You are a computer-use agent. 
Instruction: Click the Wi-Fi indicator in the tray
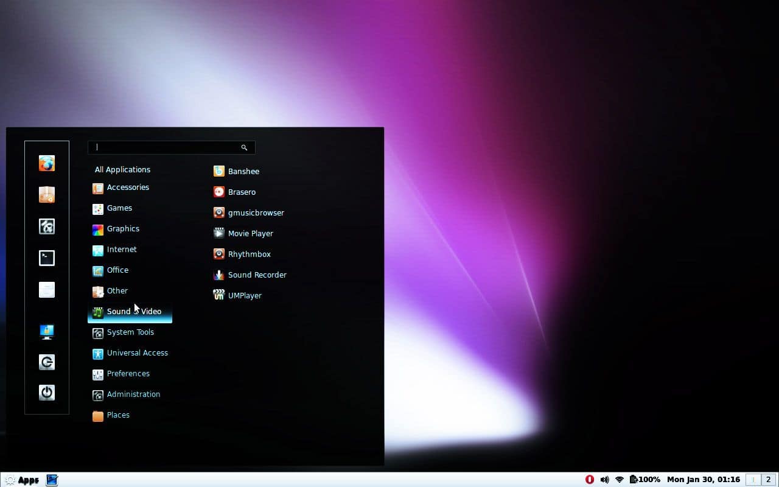pos(620,479)
